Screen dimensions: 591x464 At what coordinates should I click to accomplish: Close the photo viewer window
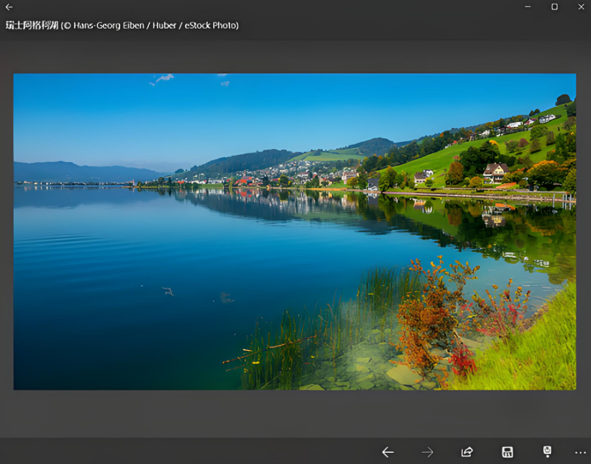point(581,7)
